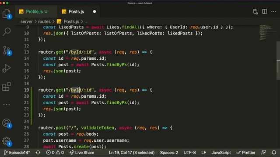
Task: Change language mode JavaScript
Action: pyautogui.click(x=221, y=153)
